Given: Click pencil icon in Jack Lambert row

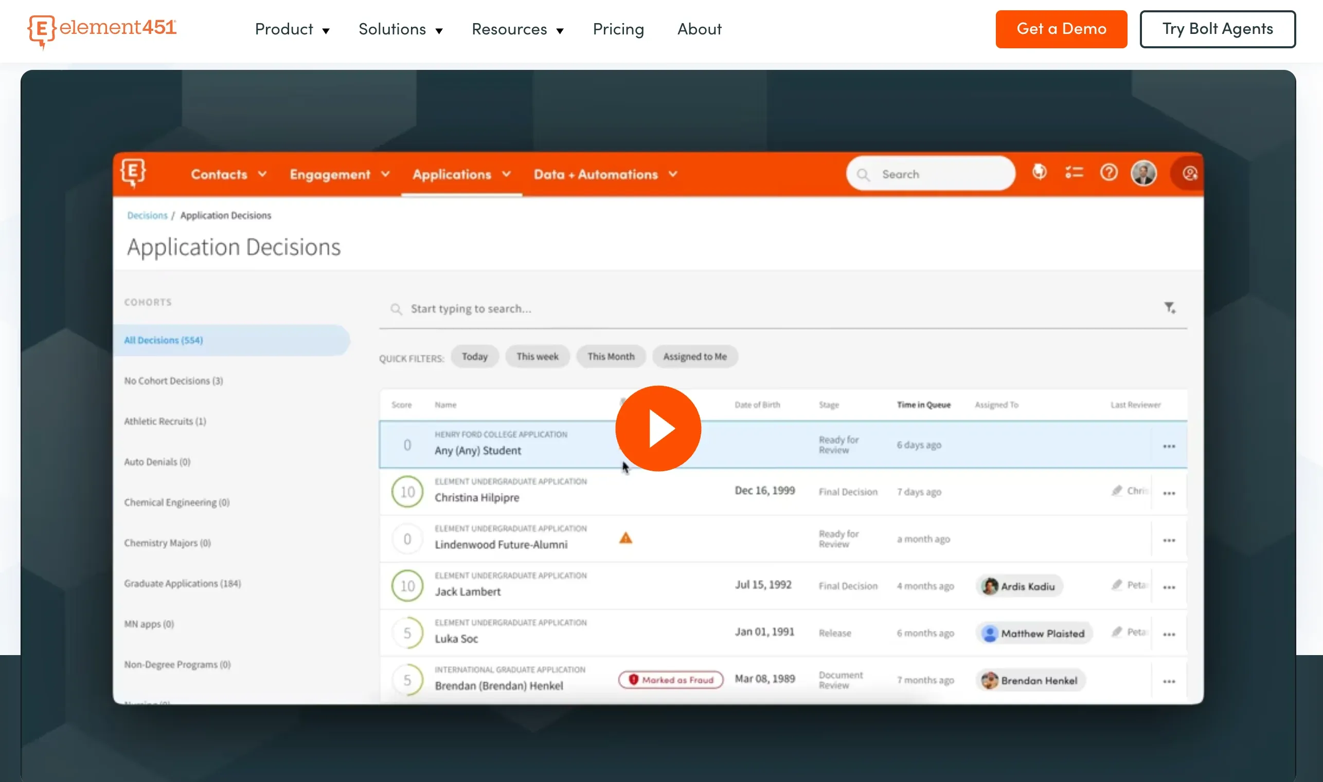Looking at the screenshot, I should click(x=1116, y=585).
